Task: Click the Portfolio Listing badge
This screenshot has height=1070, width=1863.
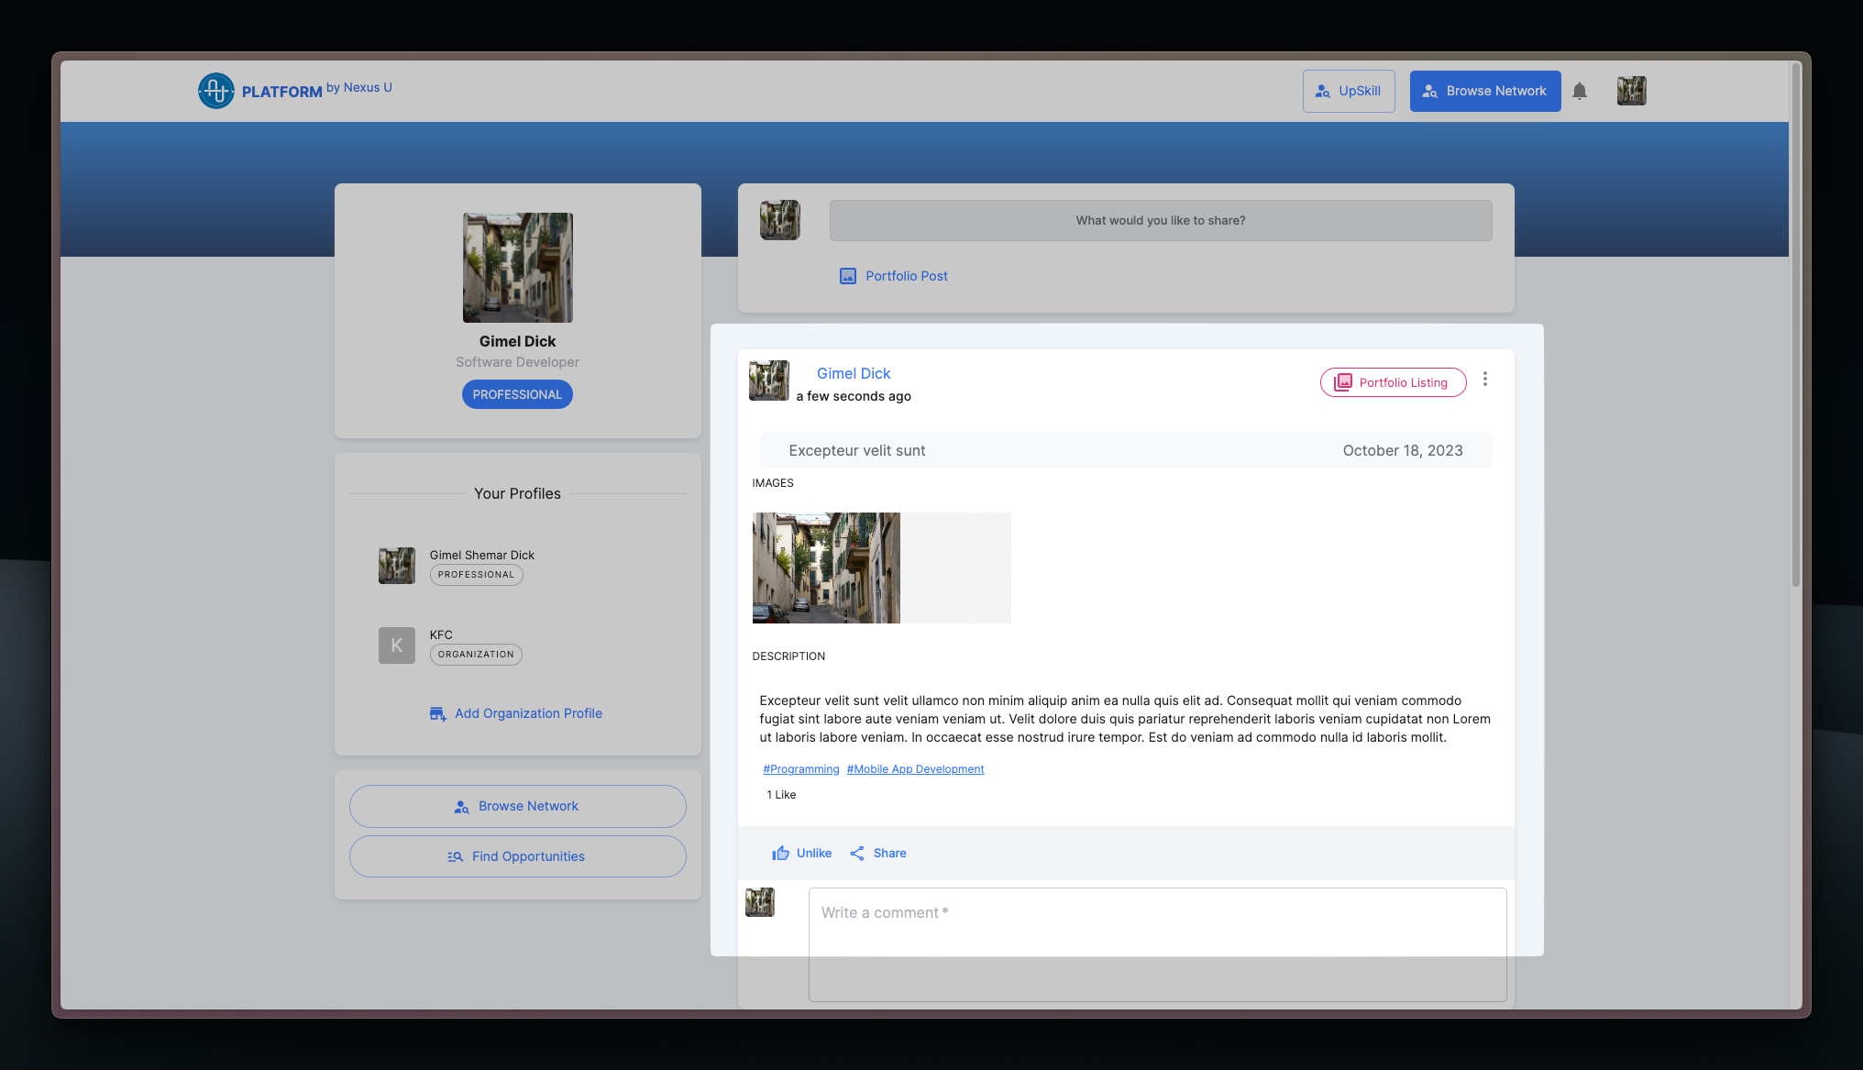Action: (x=1393, y=382)
